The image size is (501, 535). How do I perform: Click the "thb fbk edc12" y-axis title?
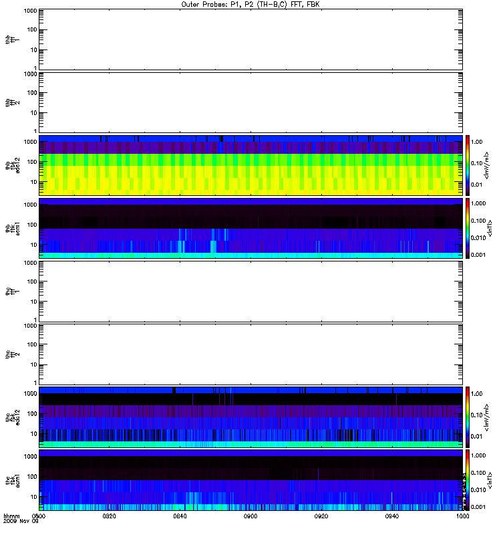click(12, 165)
